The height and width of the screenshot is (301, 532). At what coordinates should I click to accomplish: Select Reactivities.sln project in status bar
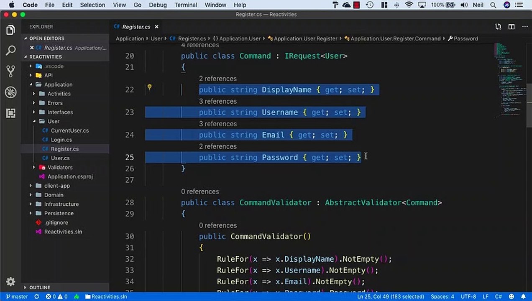pyautogui.click(x=106, y=296)
